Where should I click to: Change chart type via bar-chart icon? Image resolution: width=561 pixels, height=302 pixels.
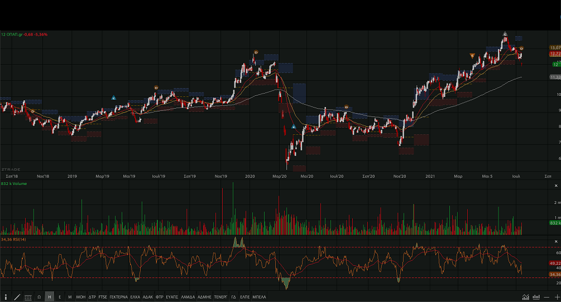click(536, 297)
